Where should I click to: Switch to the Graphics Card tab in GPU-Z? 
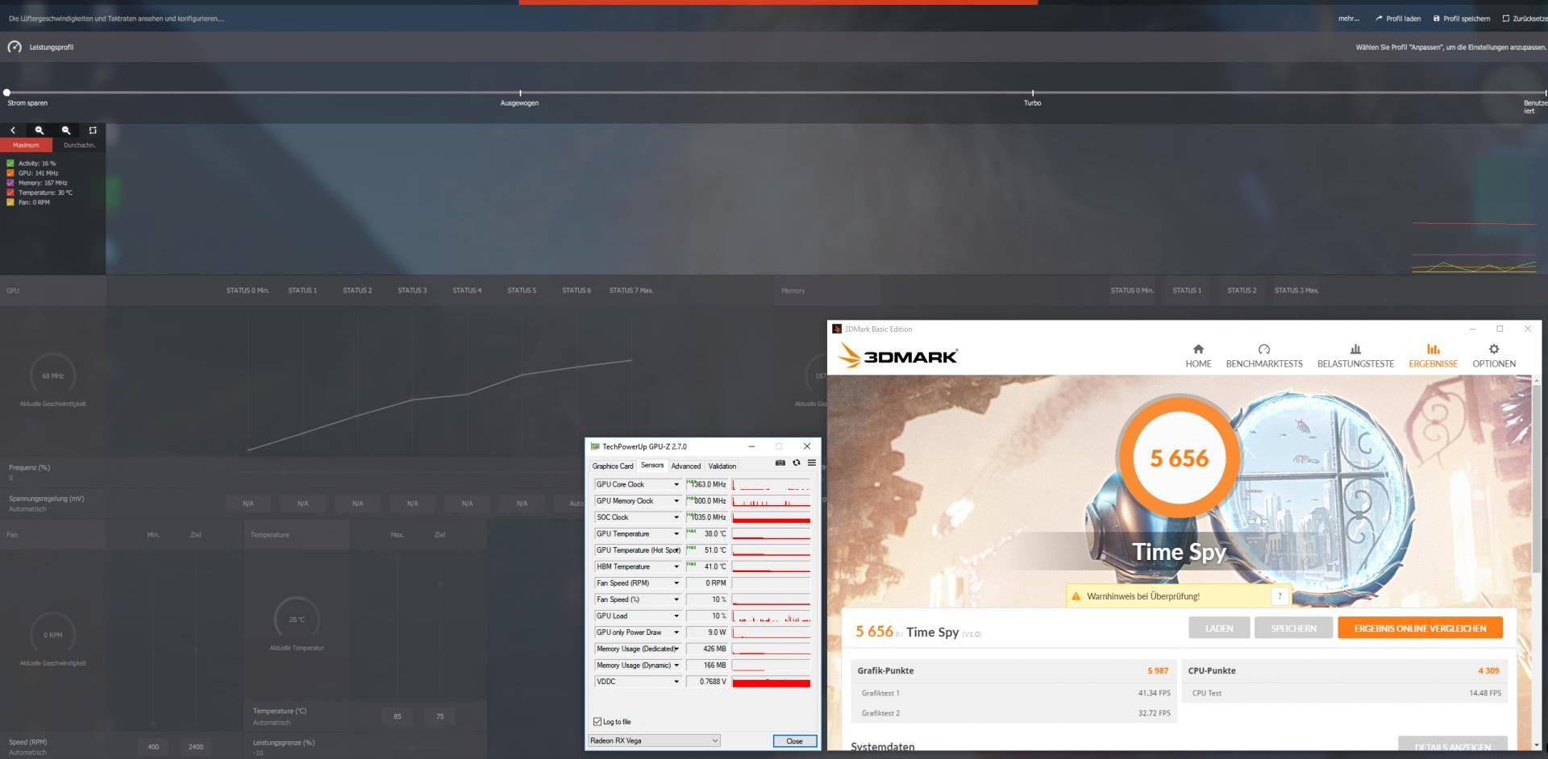(613, 466)
